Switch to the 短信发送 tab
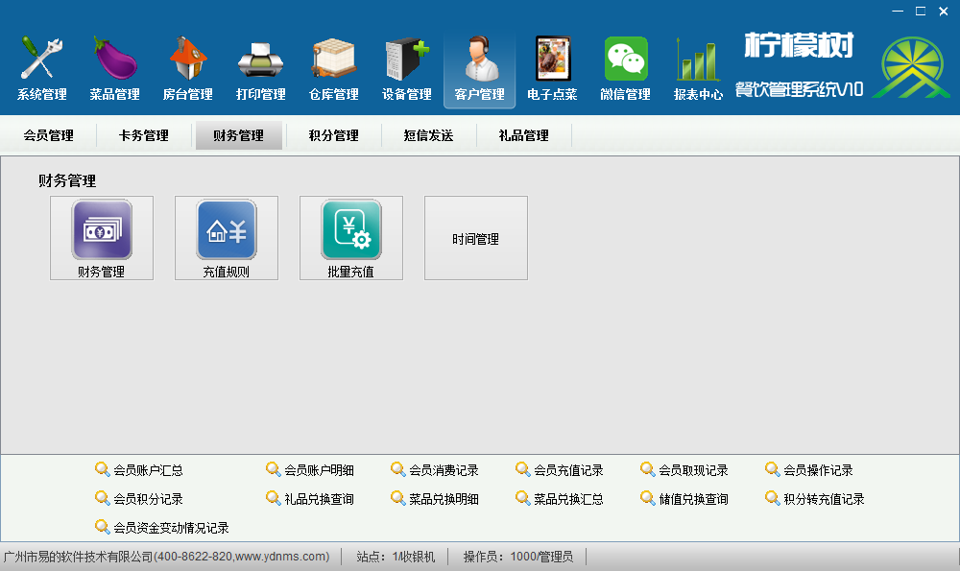960x571 pixels. (x=431, y=135)
